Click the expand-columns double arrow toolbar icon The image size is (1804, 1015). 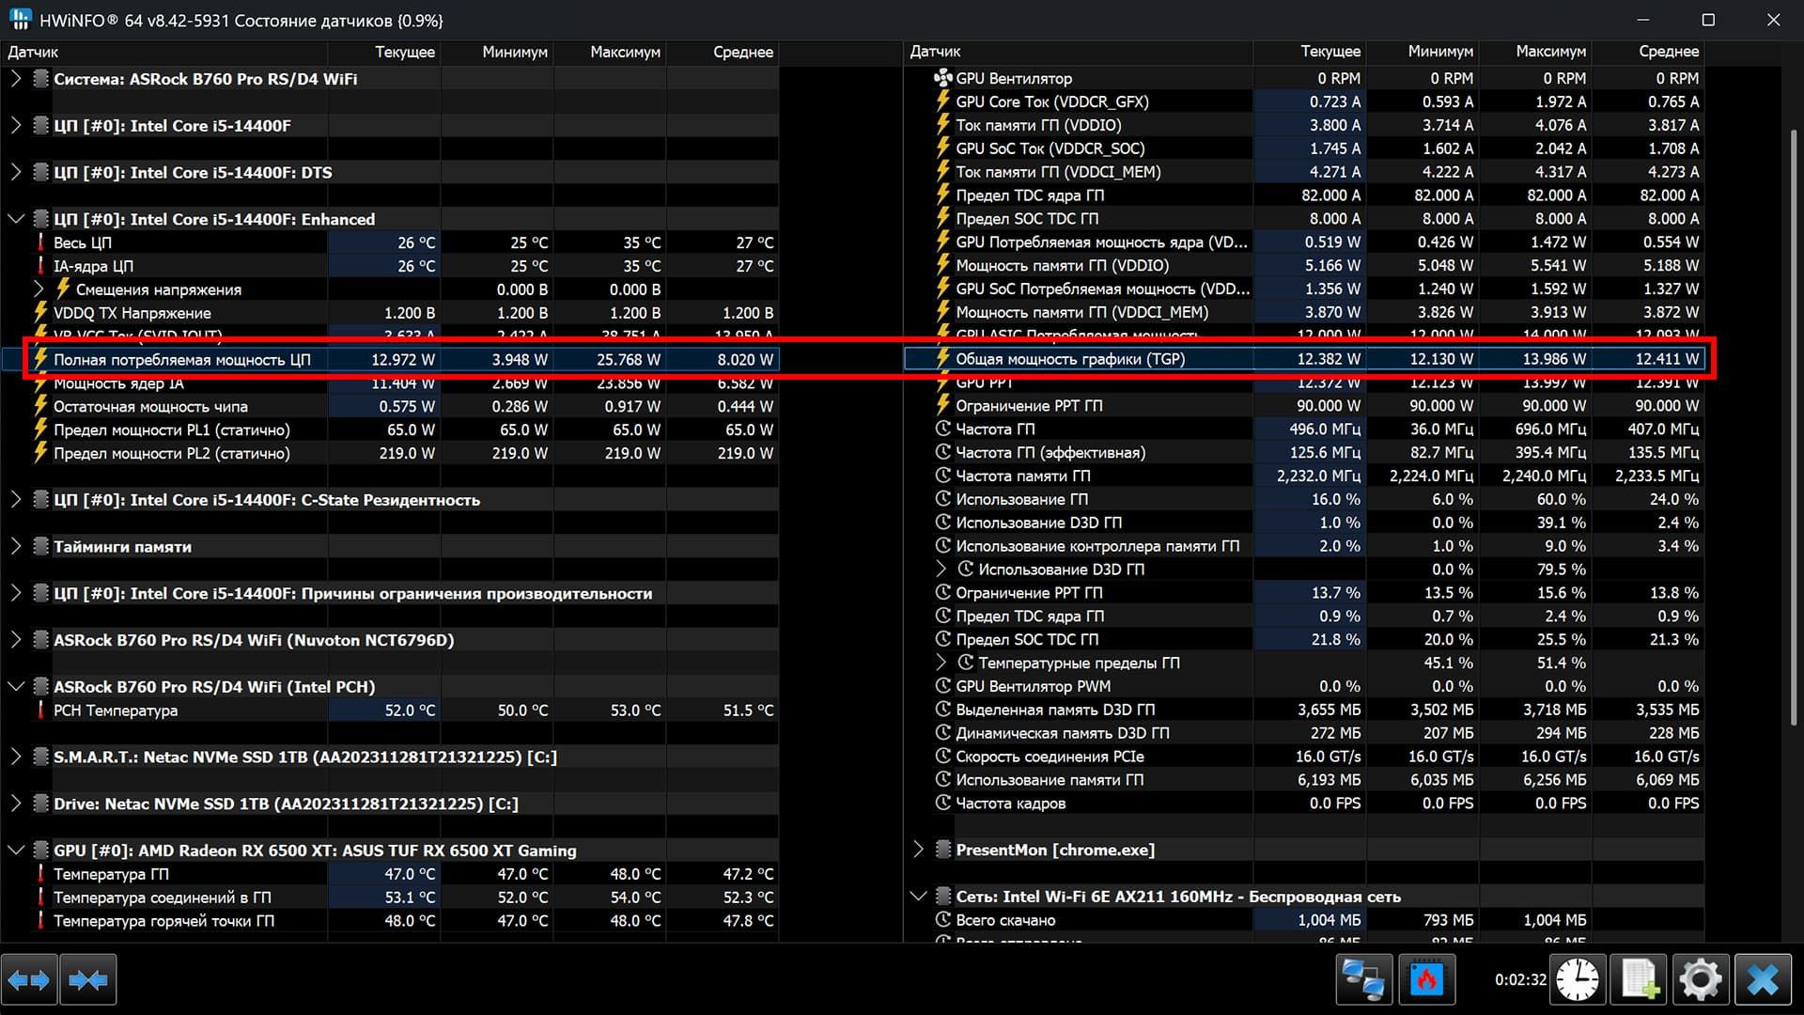[29, 980]
